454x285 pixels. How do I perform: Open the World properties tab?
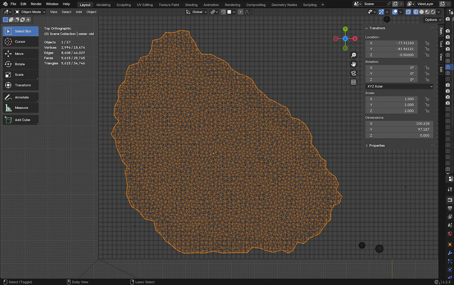coord(450,234)
